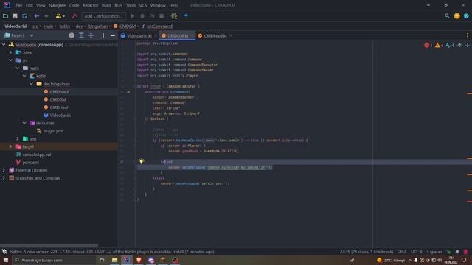Collapse the dev.binguhan package
The width and height of the screenshot is (472, 265).
(x=31, y=84)
